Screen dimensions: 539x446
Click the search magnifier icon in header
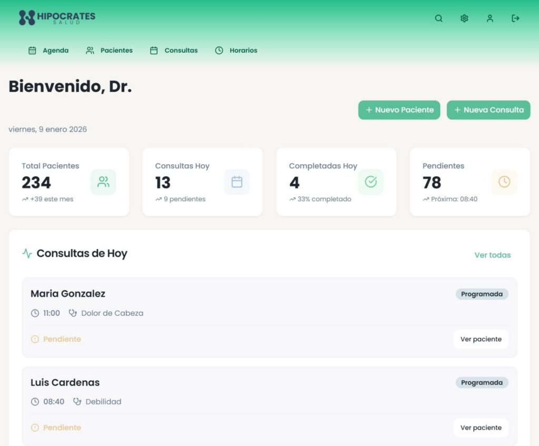click(x=438, y=18)
